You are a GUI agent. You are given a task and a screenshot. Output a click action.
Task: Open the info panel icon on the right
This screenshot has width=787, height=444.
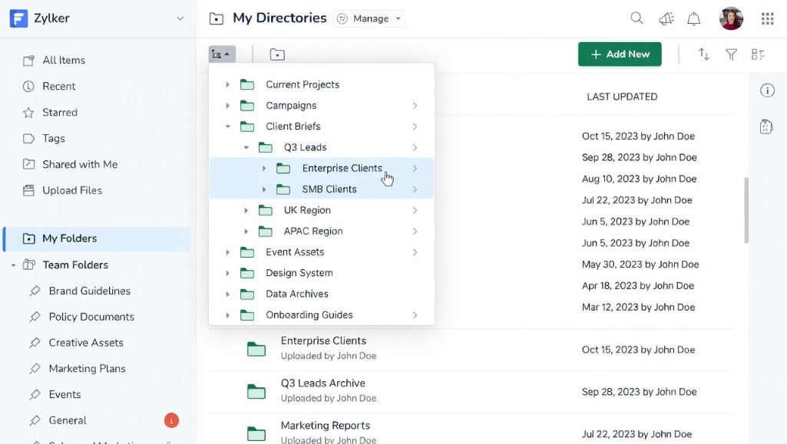click(x=767, y=90)
